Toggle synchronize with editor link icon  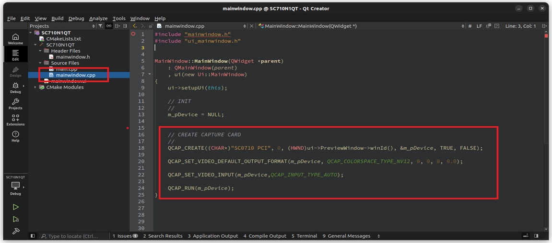(x=109, y=26)
